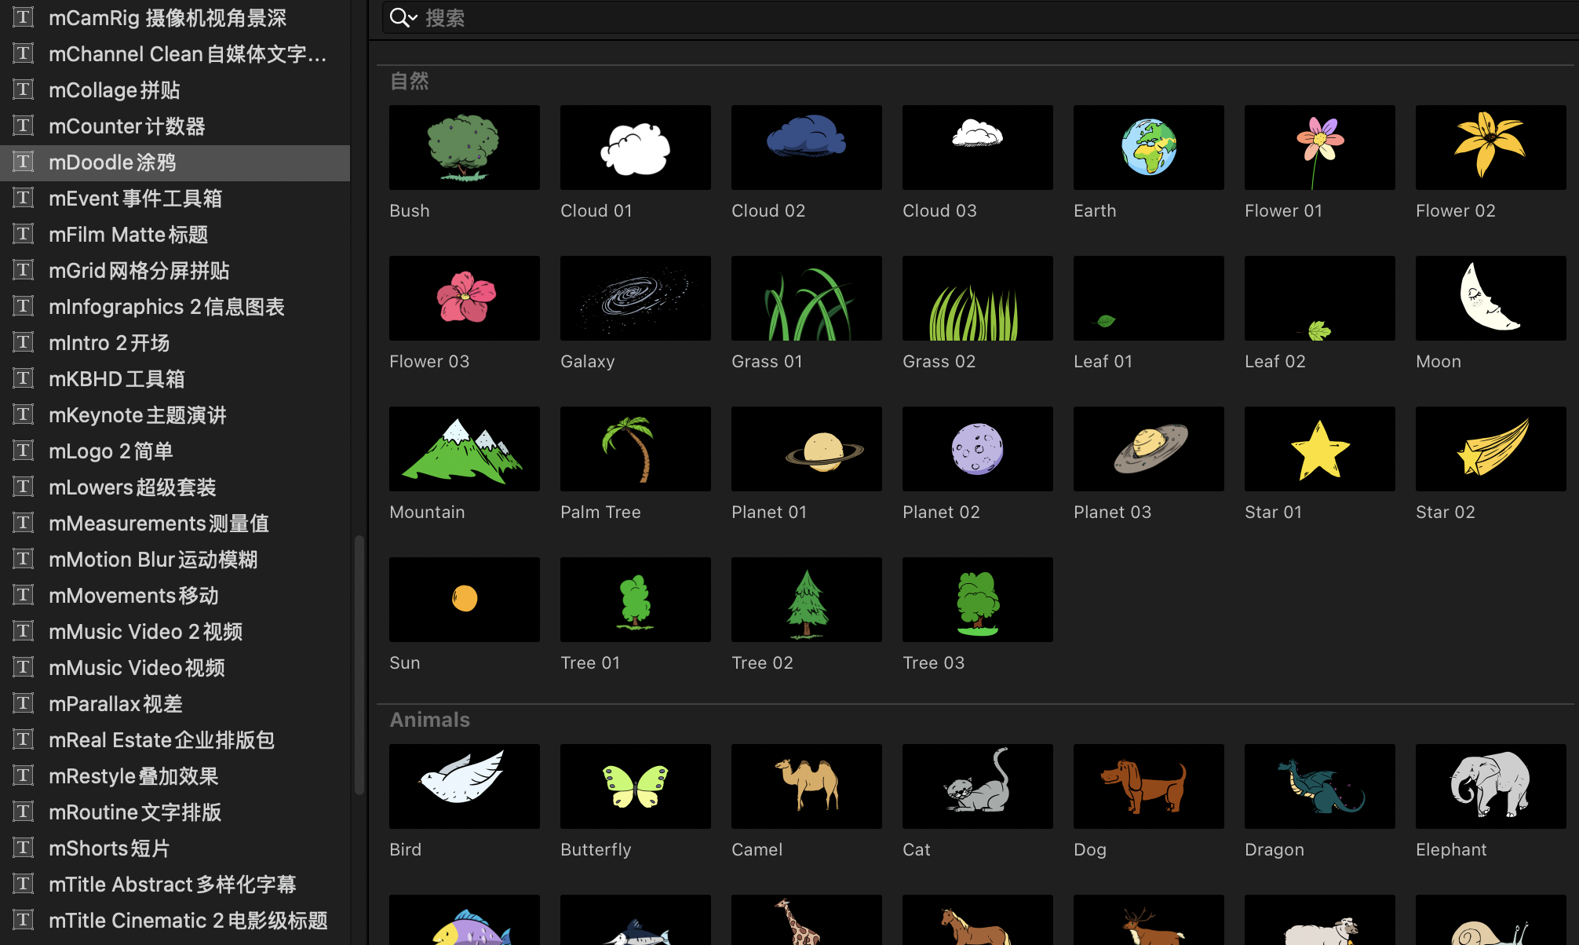1579x945 pixels.
Task: Select mRestyle 叠加效果 in the sidebar
Action: tap(175, 775)
